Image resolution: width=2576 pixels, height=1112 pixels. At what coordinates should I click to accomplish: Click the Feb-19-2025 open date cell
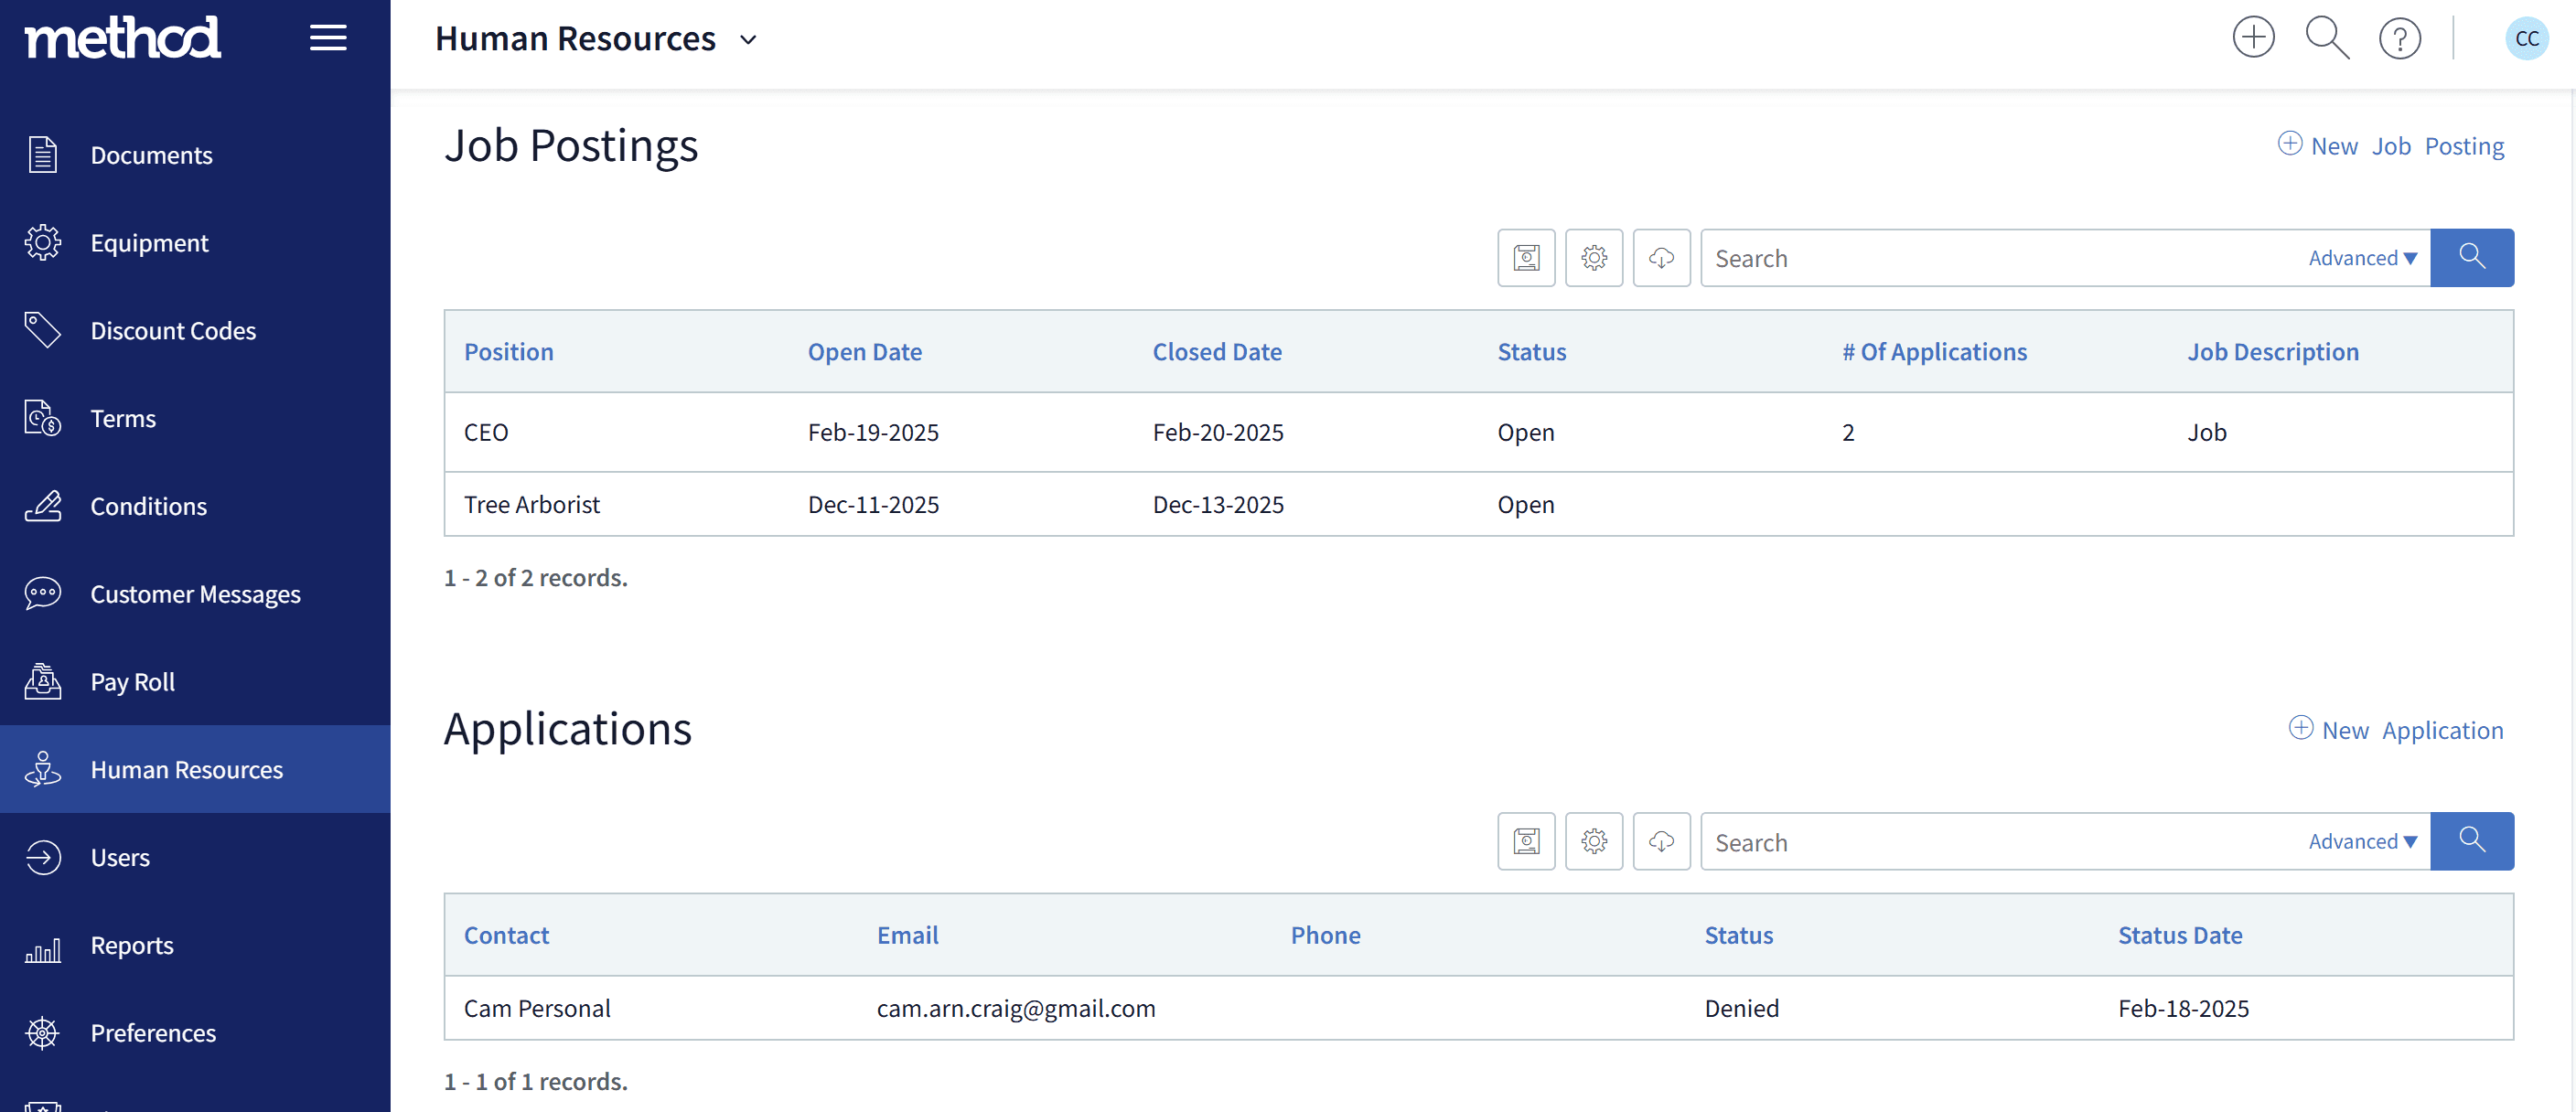pos(873,432)
